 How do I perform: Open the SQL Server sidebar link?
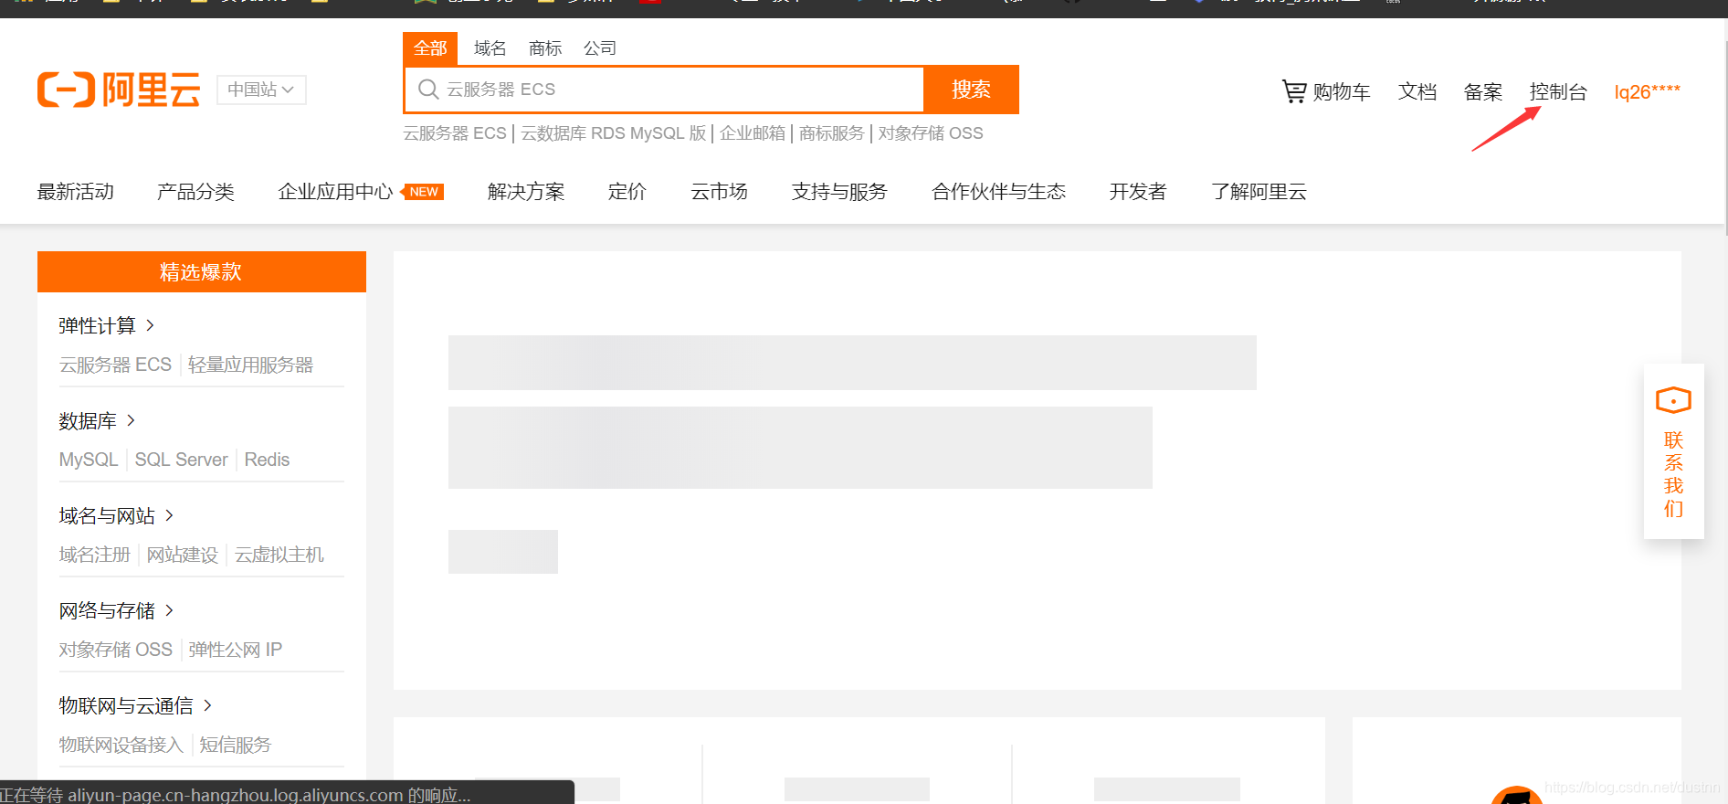pos(181,460)
